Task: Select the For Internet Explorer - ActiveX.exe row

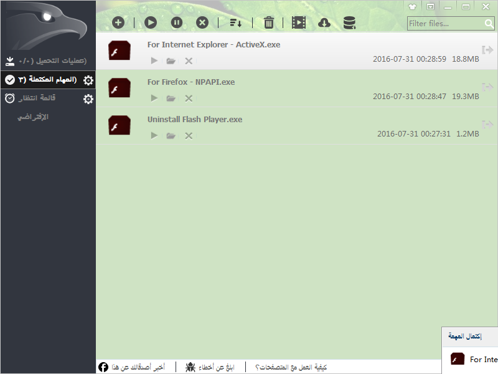Action: [297, 51]
